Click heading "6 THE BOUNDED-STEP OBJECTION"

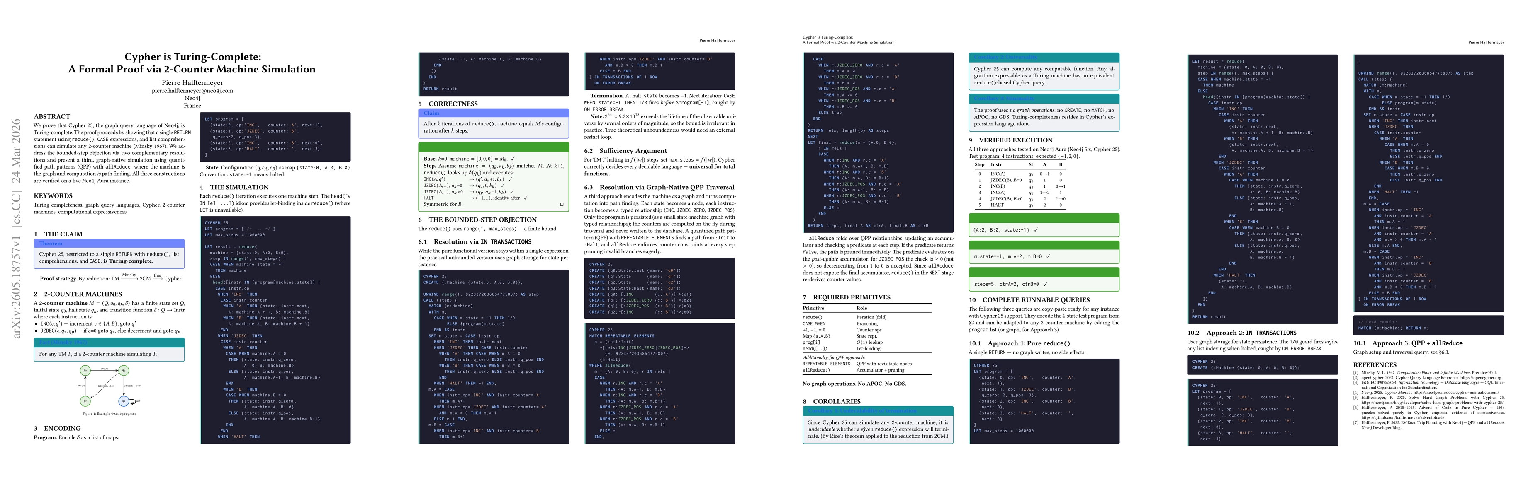coord(477,220)
